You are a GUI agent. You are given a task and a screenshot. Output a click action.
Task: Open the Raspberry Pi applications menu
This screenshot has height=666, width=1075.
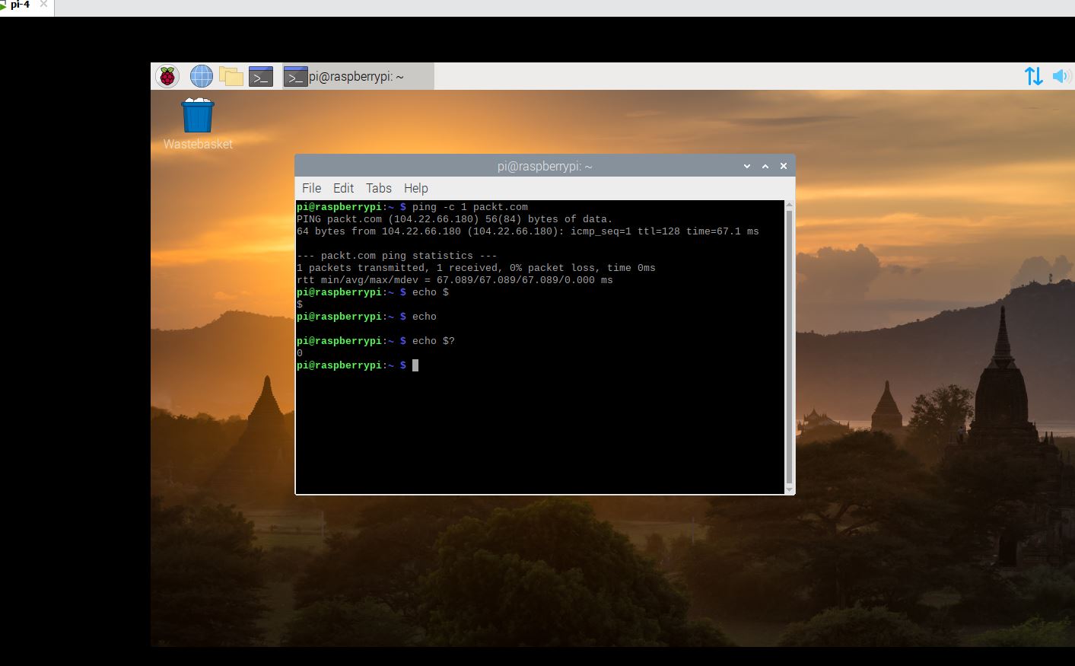coord(167,75)
